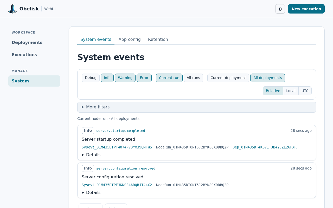
Task: Select the All runs filter
Action: click(x=193, y=78)
